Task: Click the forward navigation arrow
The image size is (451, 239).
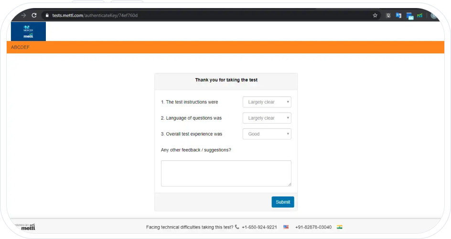Action: tap(23, 15)
